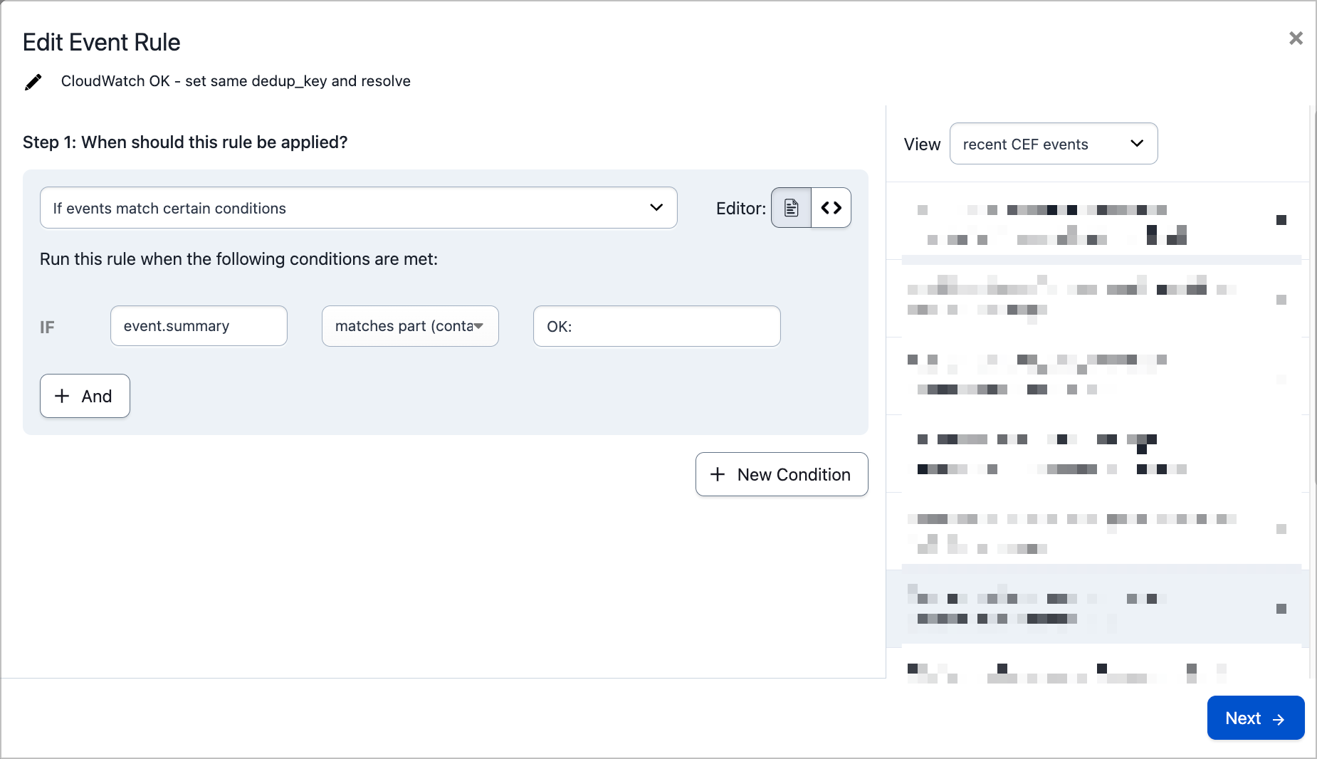Viewport: 1317px width, 759px height.
Task: Click the X icon to close the rule editor
Action: [x=1296, y=38]
